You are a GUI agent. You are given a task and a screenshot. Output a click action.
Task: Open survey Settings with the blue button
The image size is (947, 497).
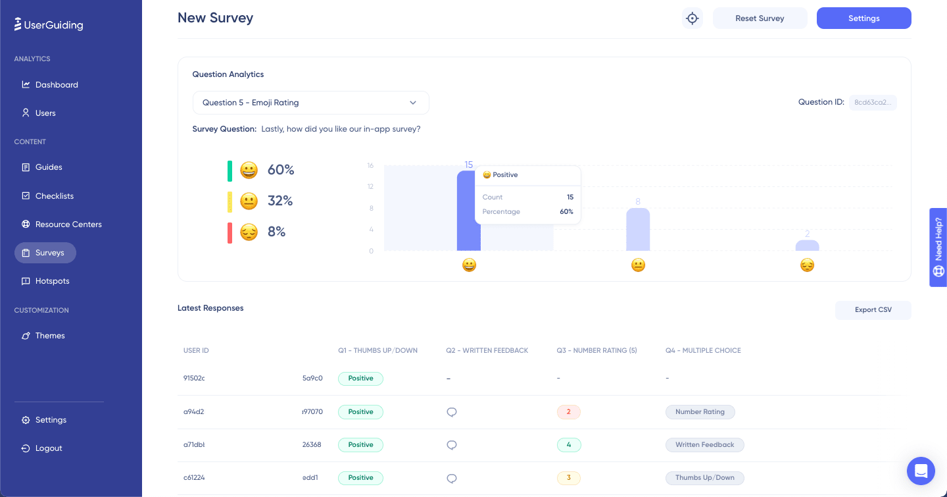pyautogui.click(x=863, y=18)
